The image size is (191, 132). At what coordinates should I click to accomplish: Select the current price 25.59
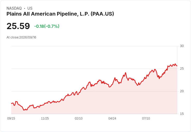(x=18, y=26)
